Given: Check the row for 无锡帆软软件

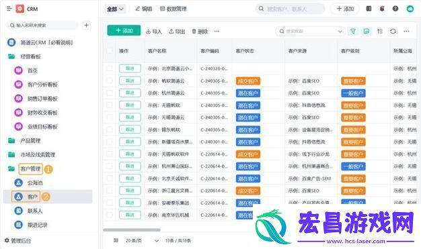Looking at the screenshot, I should pyautogui.click(x=110, y=154).
